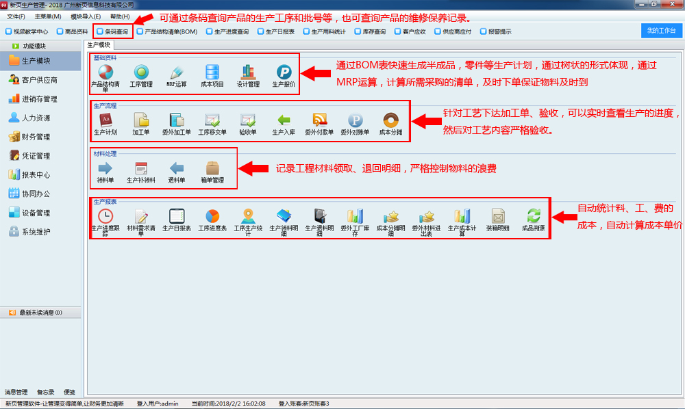Select the 生产入库 green arrow icon
The height and width of the screenshot is (409, 685).
point(284,121)
